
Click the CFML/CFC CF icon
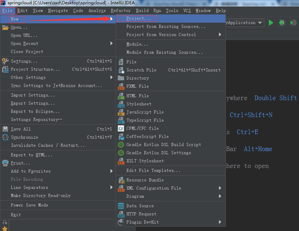point(121,128)
